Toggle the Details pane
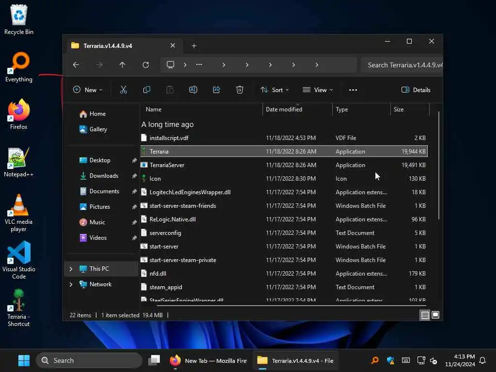This screenshot has height=372, width=496. tap(416, 90)
